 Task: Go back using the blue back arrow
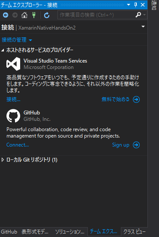(6, 15)
